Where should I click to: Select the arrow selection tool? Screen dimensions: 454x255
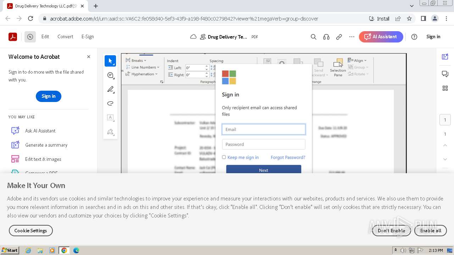pyautogui.click(x=110, y=61)
